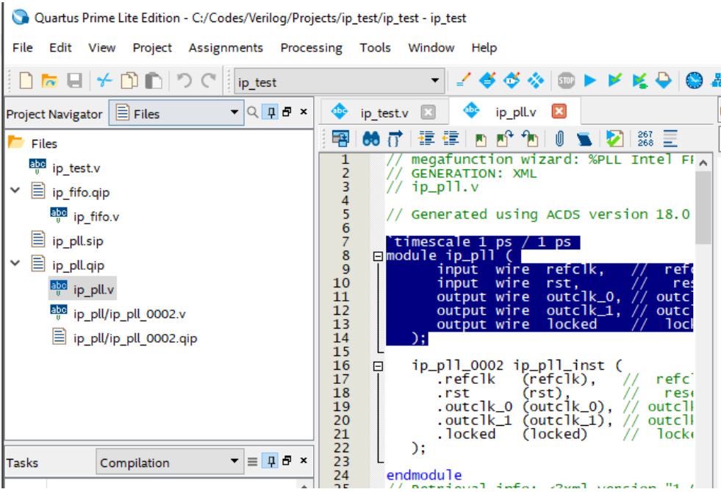Open the Processing menu

[x=312, y=48]
